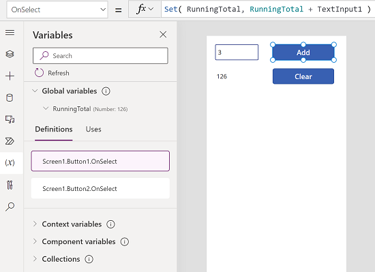Open the Media icon in sidebar
Viewport: 375px width, 272px height.
[x=10, y=119]
